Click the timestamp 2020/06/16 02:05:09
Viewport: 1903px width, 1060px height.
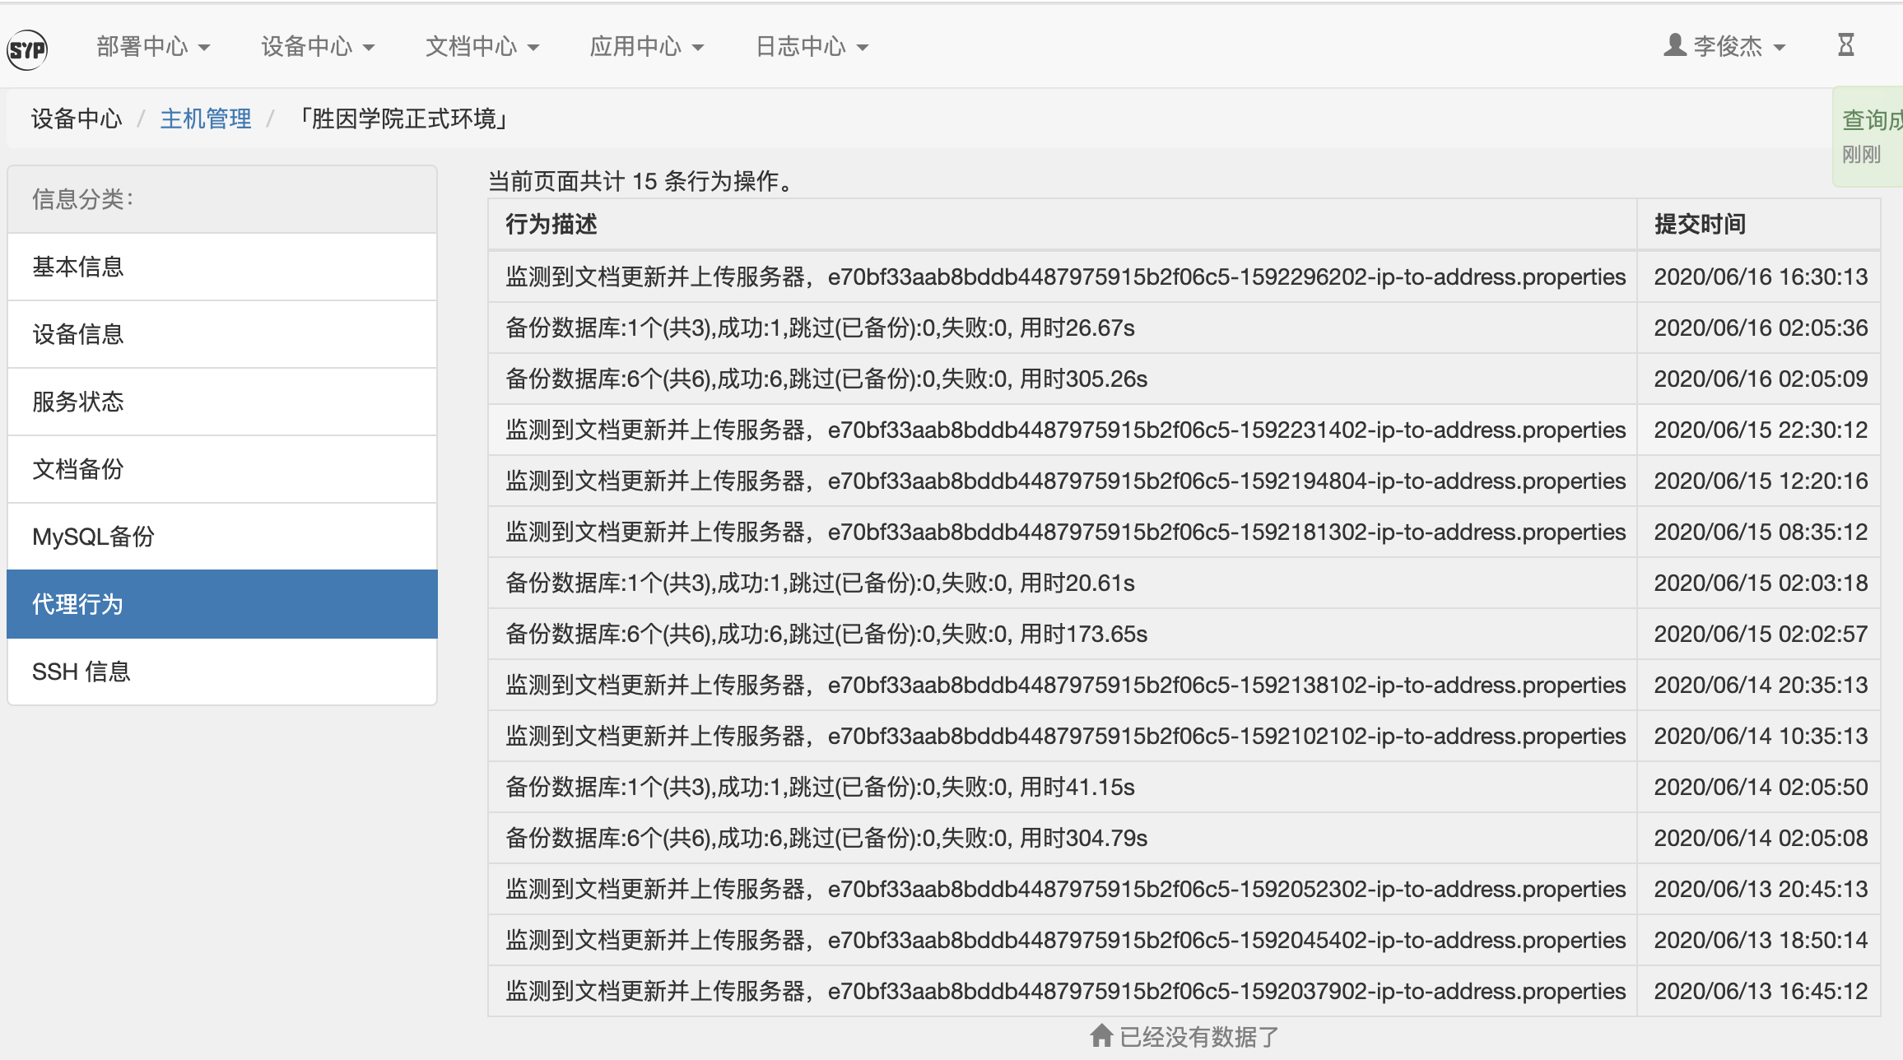[1761, 379]
